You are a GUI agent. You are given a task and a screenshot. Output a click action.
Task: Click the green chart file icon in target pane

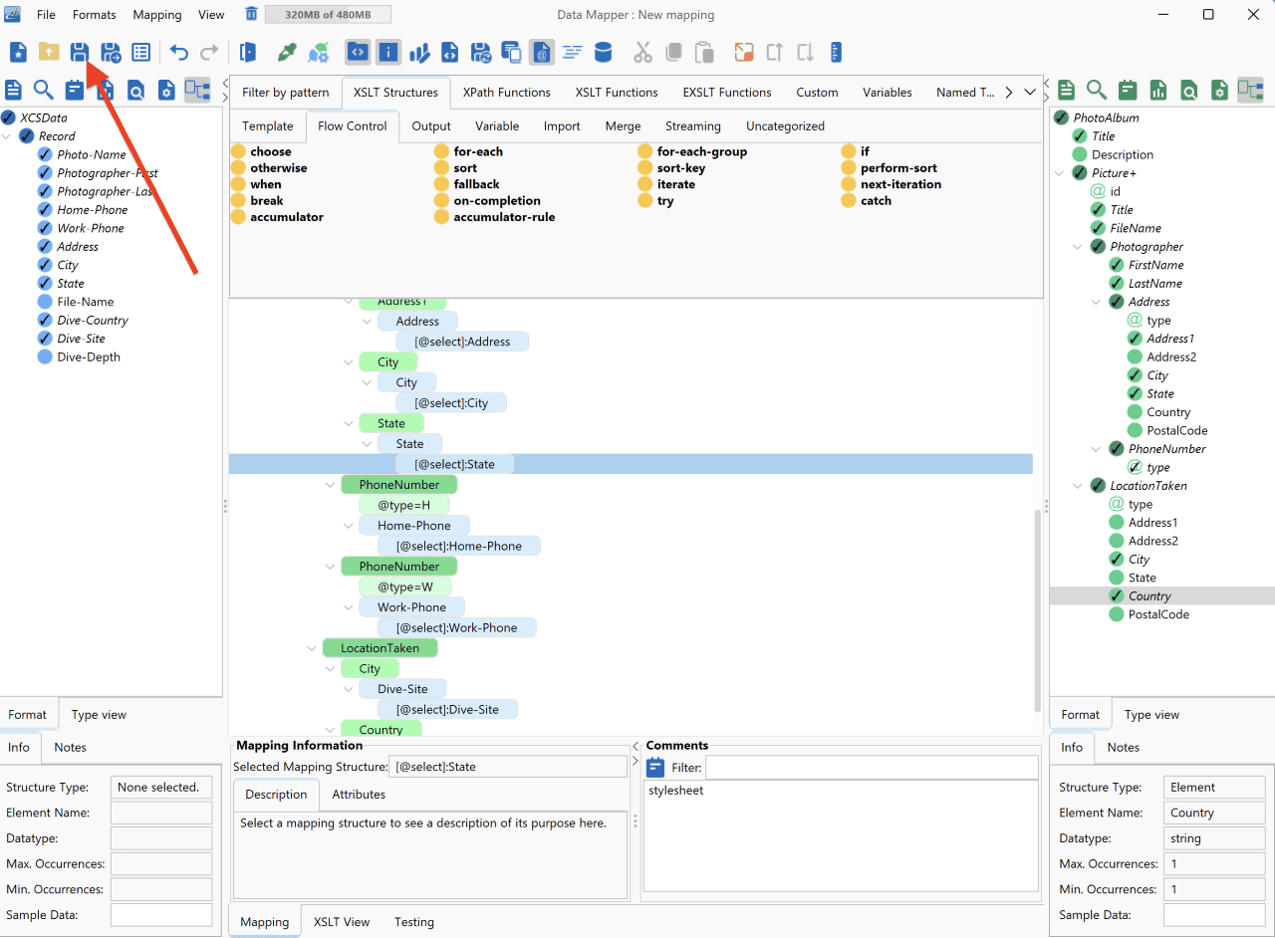1157,91
